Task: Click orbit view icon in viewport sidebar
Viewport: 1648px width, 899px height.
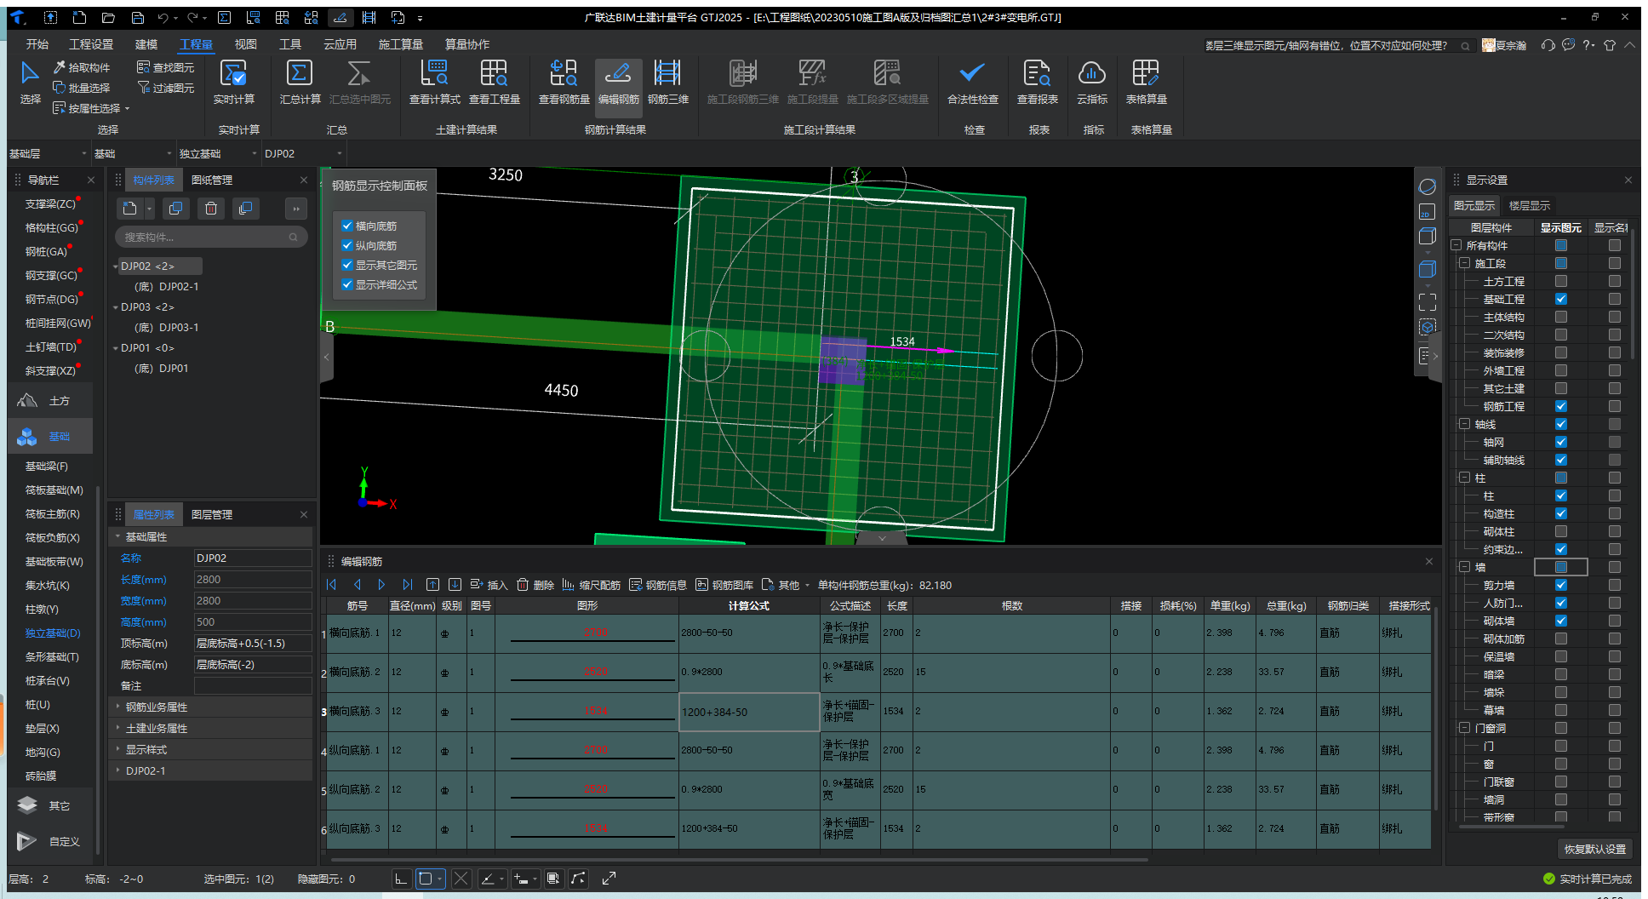Action: pos(1428,186)
